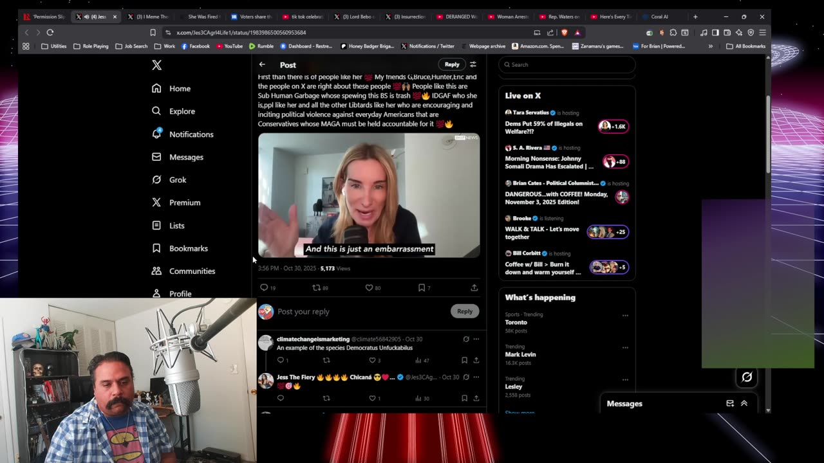Play the embedded video in the post
Screen dimensions: 824x463
[369, 195]
